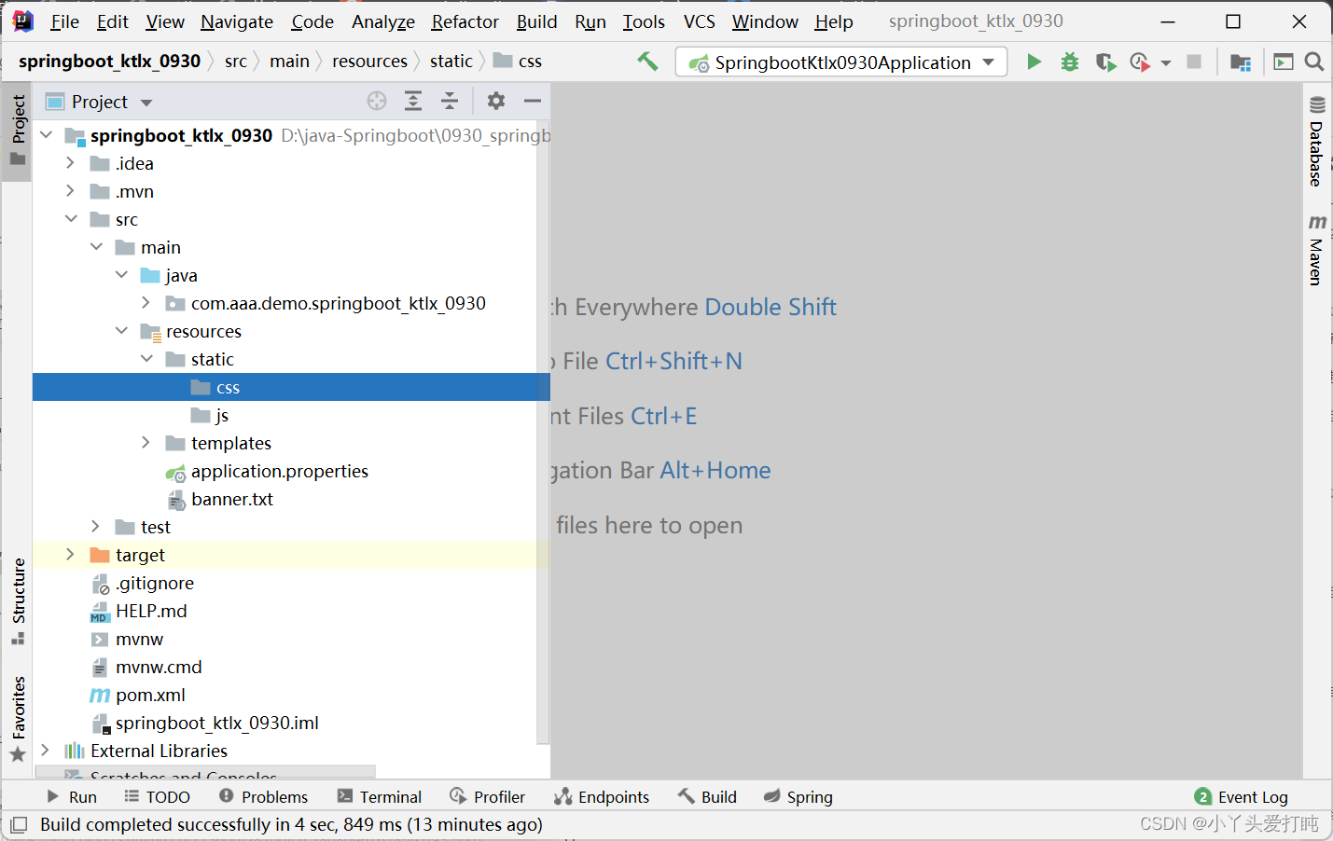1333x841 pixels.
Task: Open the Terminal tool window
Action: click(380, 797)
